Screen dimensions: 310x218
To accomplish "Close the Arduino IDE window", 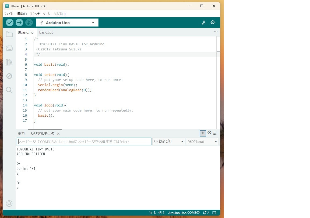I will point(214,6).
